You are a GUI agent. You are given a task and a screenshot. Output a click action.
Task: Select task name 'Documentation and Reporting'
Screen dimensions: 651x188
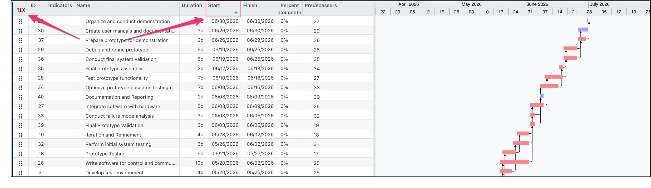(x=119, y=97)
